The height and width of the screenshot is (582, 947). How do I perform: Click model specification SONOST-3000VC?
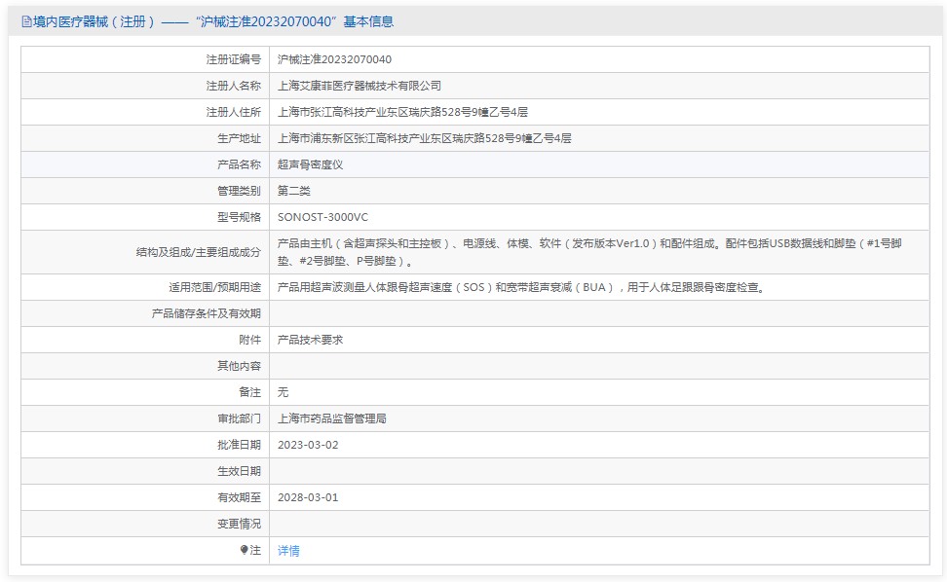pyautogui.click(x=322, y=217)
